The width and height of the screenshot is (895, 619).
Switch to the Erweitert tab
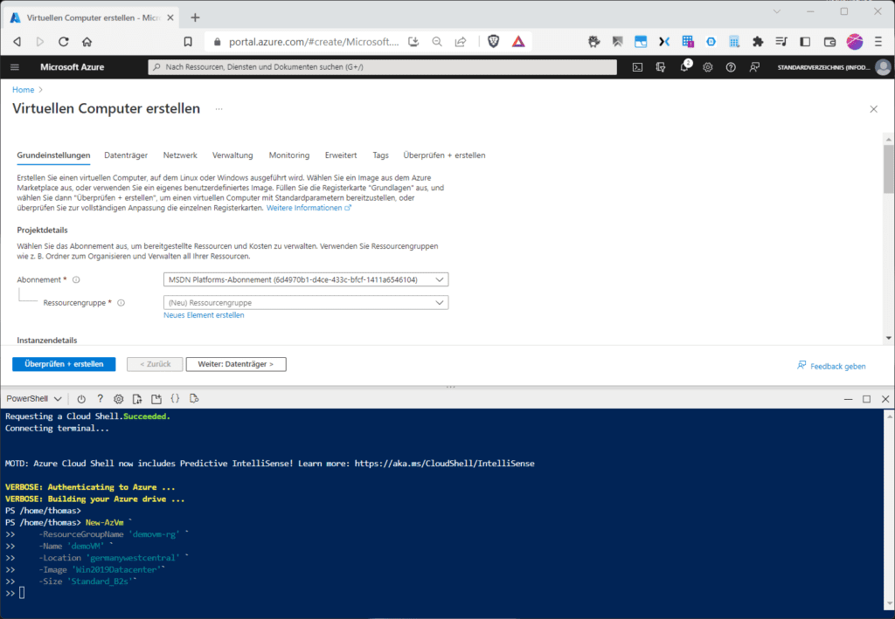[x=341, y=155]
